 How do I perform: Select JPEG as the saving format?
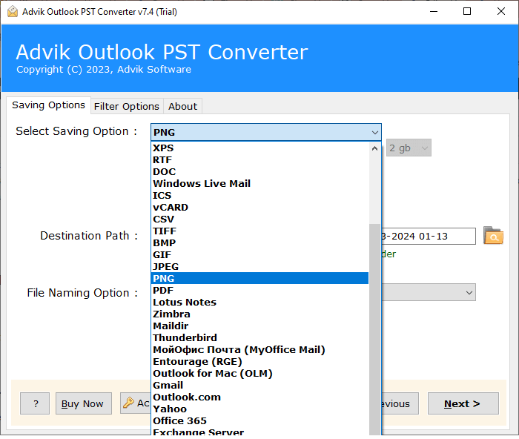pos(259,267)
